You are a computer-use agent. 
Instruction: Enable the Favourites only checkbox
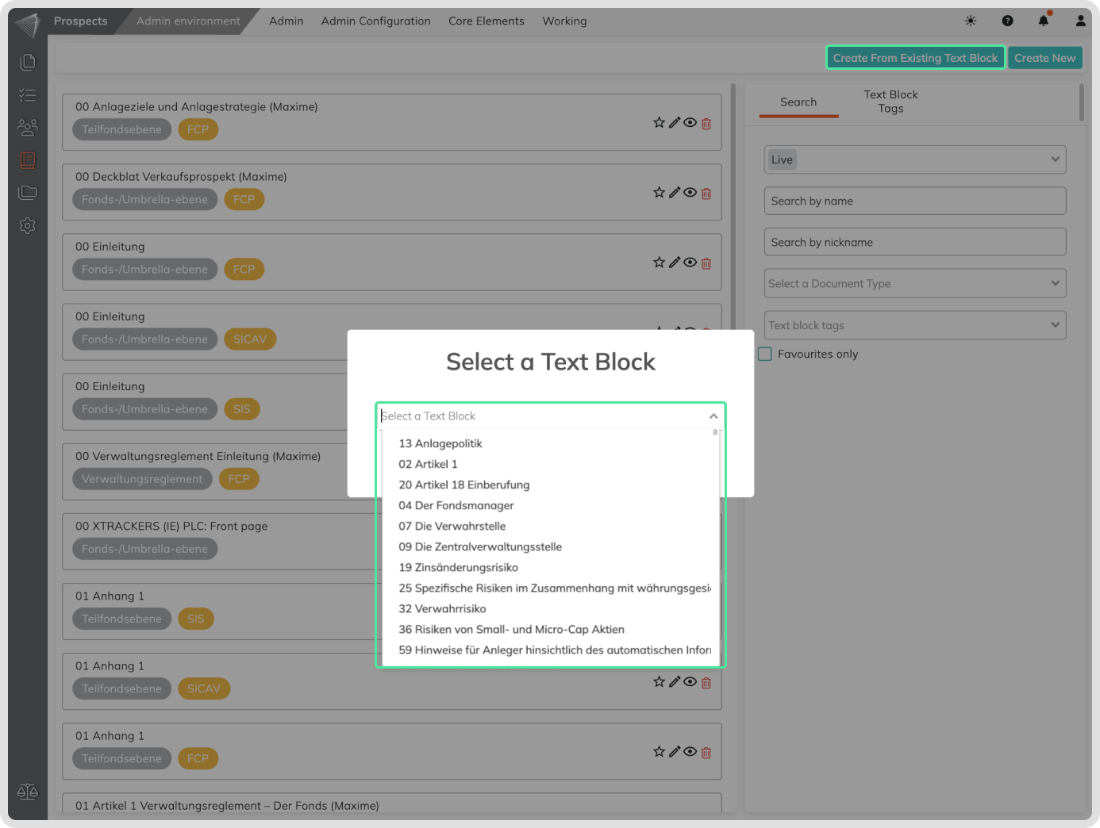coord(765,354)
